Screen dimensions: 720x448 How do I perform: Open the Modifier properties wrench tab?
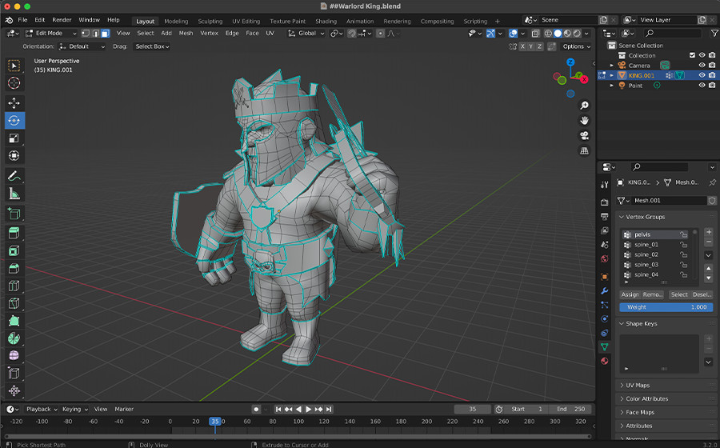point(604,290)
